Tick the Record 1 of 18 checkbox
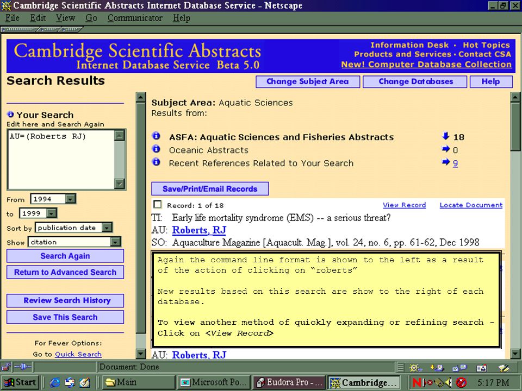Screen dimensions: 522x391 (x=158, y=204)
